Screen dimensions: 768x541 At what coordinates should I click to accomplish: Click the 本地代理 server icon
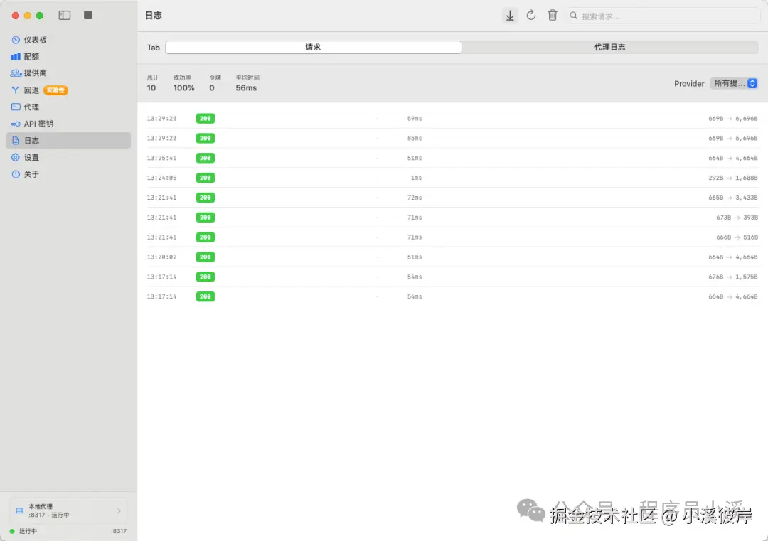point(20,510)
